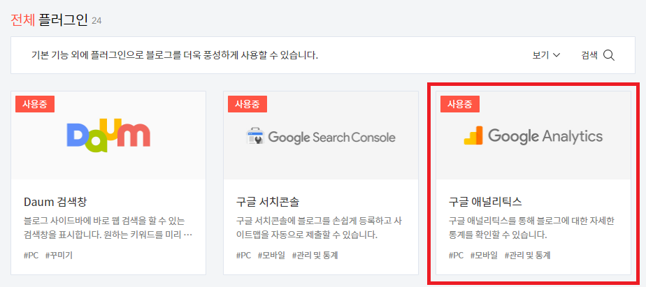This screenshot has height=287, width=646.
Task: Click the plugin count 24
Action: 96,20
